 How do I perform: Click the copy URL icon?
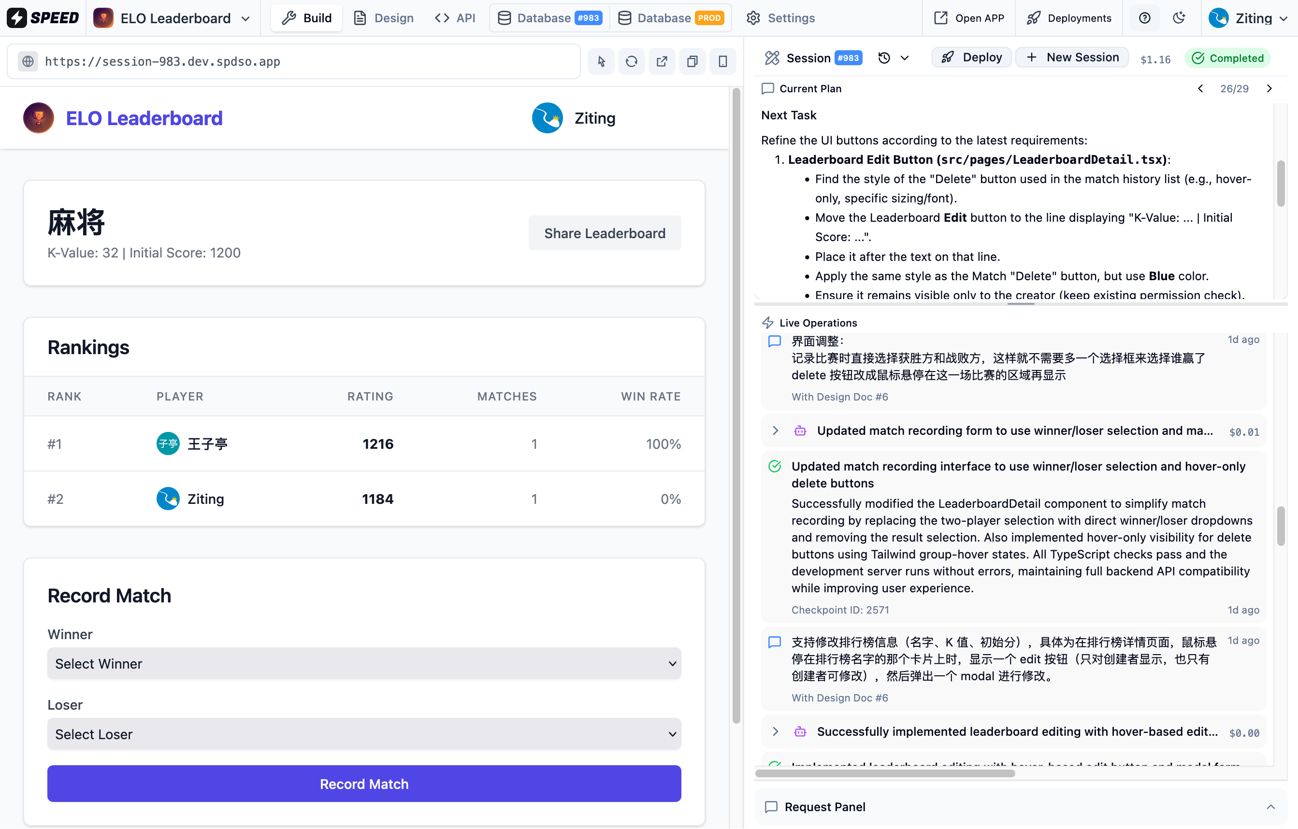coord(692,61)
